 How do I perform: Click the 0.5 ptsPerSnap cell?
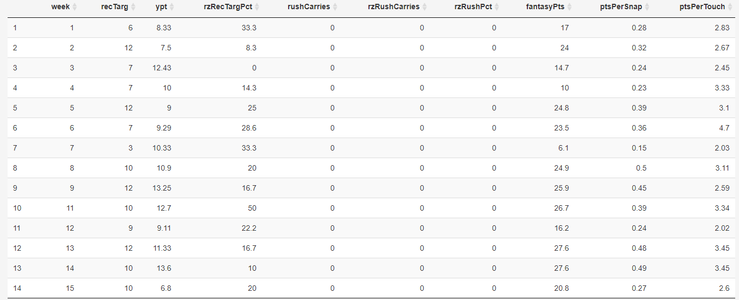(x=641, y=168)
